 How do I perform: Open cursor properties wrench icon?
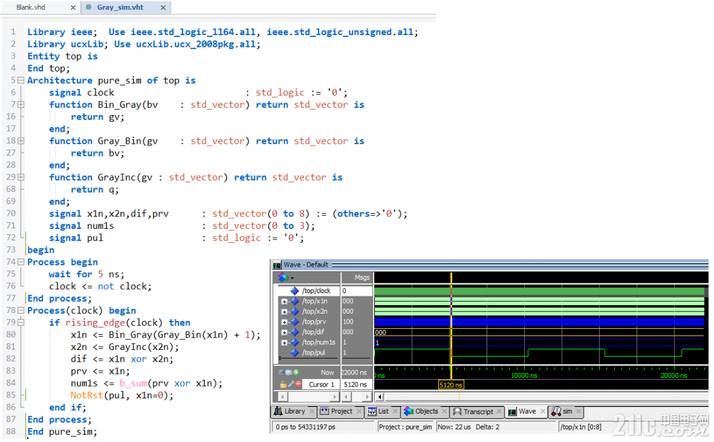291,384
